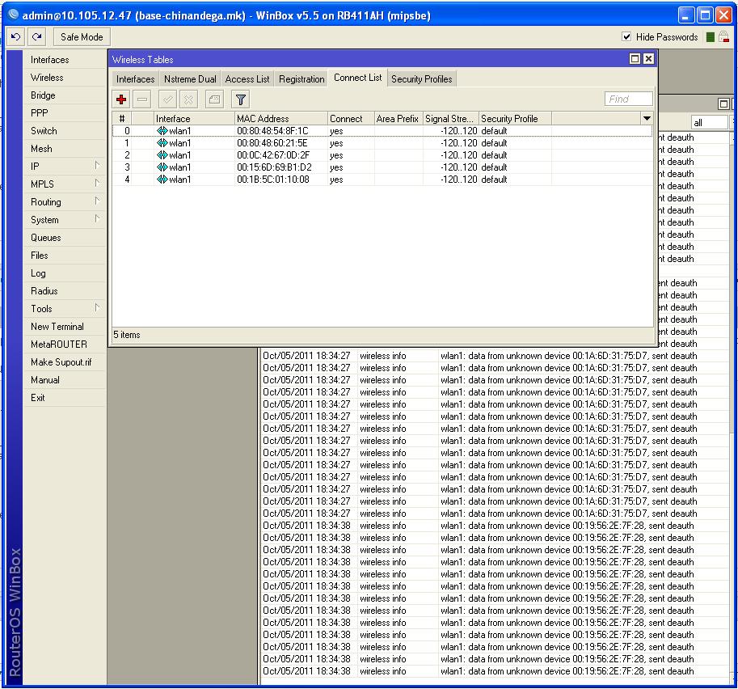738x689 pixels.
Task: Open Switch in the sidebar menu
Action: 44,131
